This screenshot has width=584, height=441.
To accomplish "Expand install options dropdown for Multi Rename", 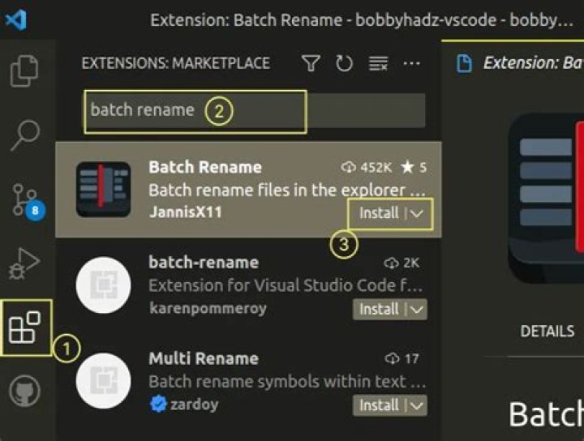I will pos(416,405).
